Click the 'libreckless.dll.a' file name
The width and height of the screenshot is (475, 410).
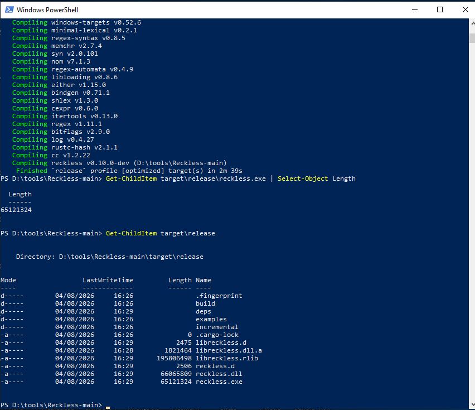click(x=229, y=351)
